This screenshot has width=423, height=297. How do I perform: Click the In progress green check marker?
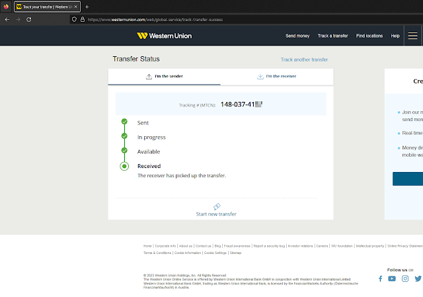tap(124, 136)
